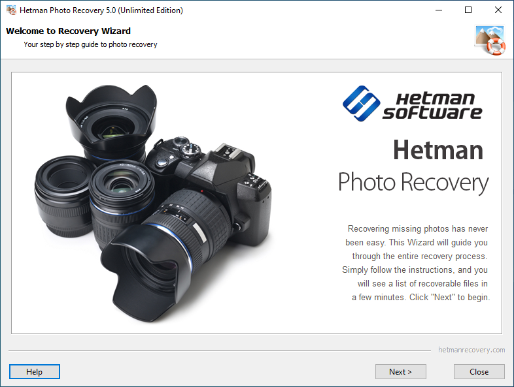Screen dimensions: 514x387
Task: Close the Recovery Wizard with Close button
Action: [479, 371]
